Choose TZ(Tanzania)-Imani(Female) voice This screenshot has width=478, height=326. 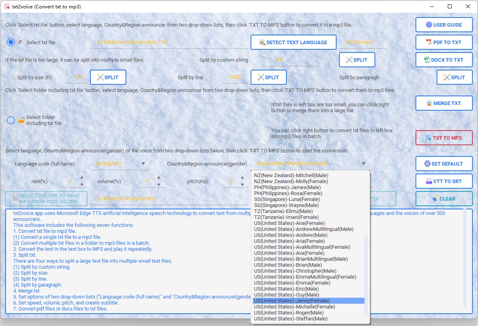pos(309,217)
